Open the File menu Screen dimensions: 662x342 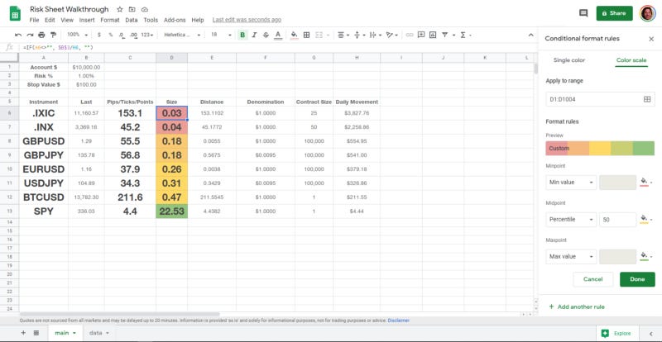(x=34, y=20)
